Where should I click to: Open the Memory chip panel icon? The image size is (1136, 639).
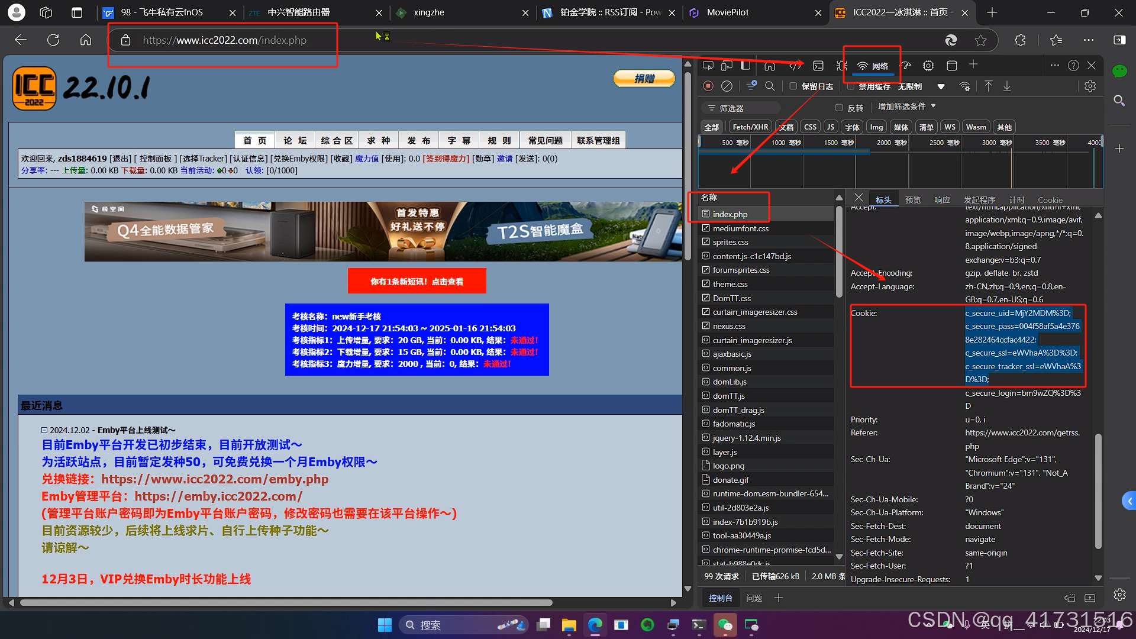(x=928, y=66)
